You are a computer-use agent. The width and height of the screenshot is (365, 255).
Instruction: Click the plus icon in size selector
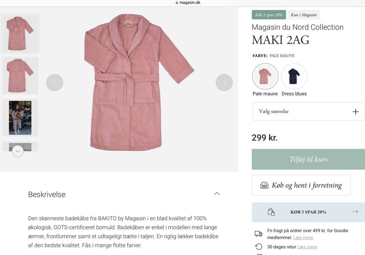(355, 112)
